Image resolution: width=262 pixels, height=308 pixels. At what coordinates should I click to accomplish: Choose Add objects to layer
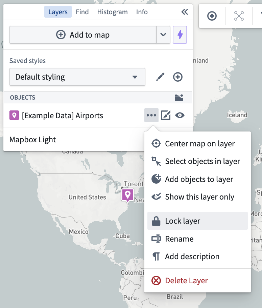[x=197, y=179]
